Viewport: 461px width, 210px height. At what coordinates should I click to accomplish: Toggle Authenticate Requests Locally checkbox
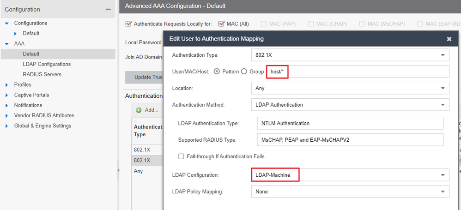[x=129, y=24]
